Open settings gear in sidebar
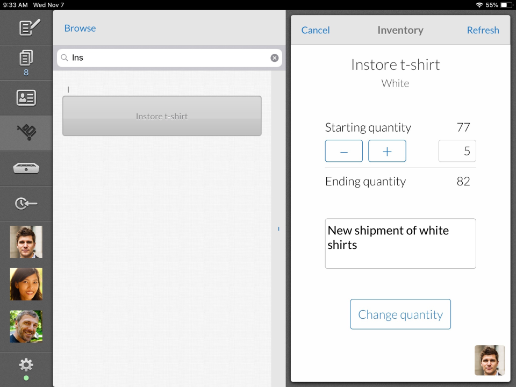The width and height of the screenshot is (516, 387). pos(26,366)
